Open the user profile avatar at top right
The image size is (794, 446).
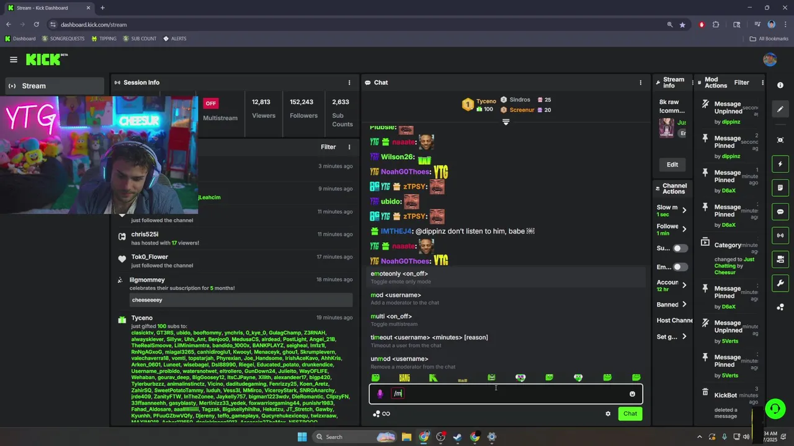coord(770,59)
